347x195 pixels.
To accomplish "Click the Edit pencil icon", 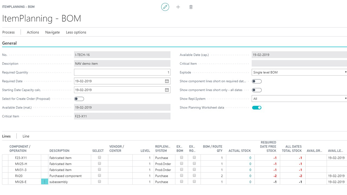I will [x=165, y=7].
